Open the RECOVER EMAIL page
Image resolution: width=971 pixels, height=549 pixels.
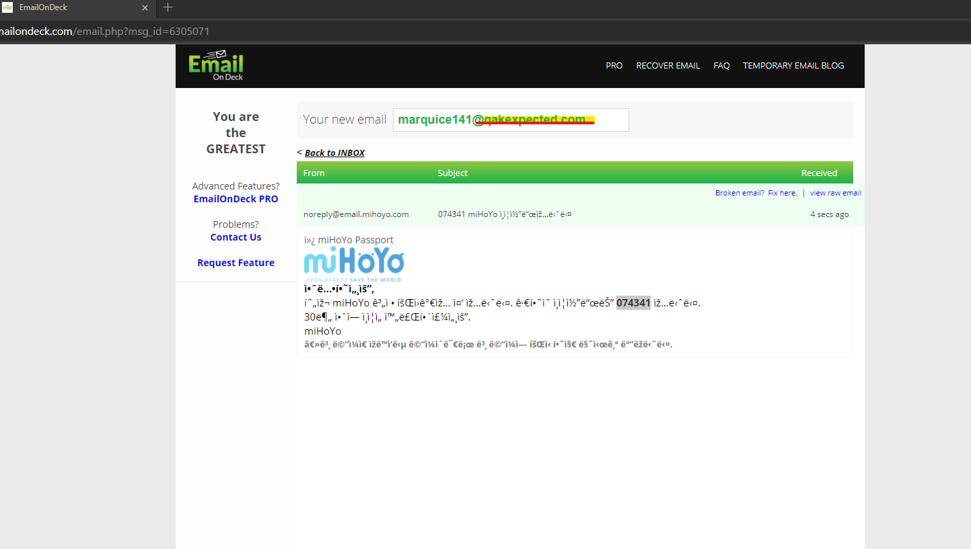[x=668, y=66]
